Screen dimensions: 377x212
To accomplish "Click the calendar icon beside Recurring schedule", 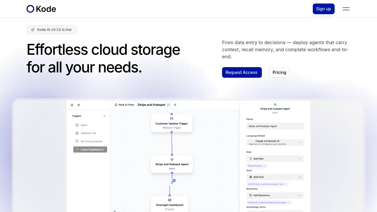I will tap(77, 141).
